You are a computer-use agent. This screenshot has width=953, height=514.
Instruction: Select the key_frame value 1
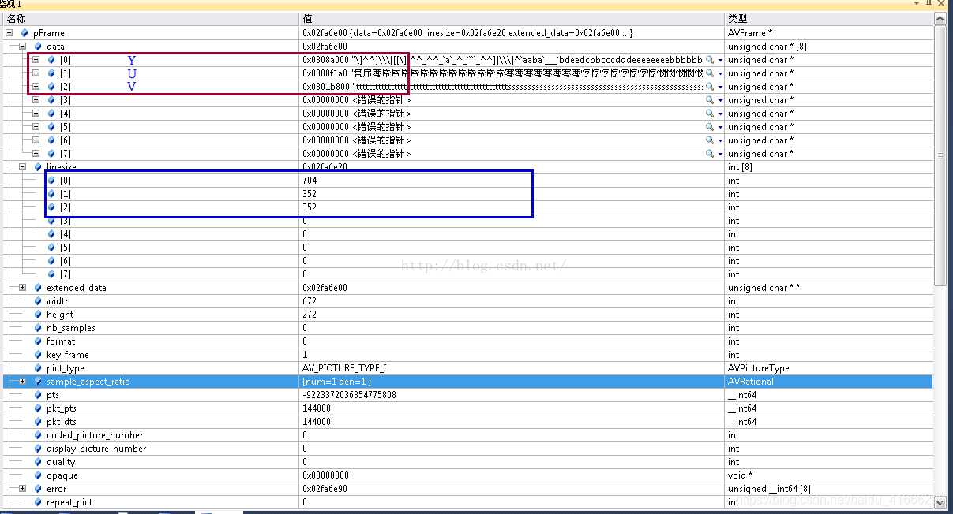coord(305,355)
